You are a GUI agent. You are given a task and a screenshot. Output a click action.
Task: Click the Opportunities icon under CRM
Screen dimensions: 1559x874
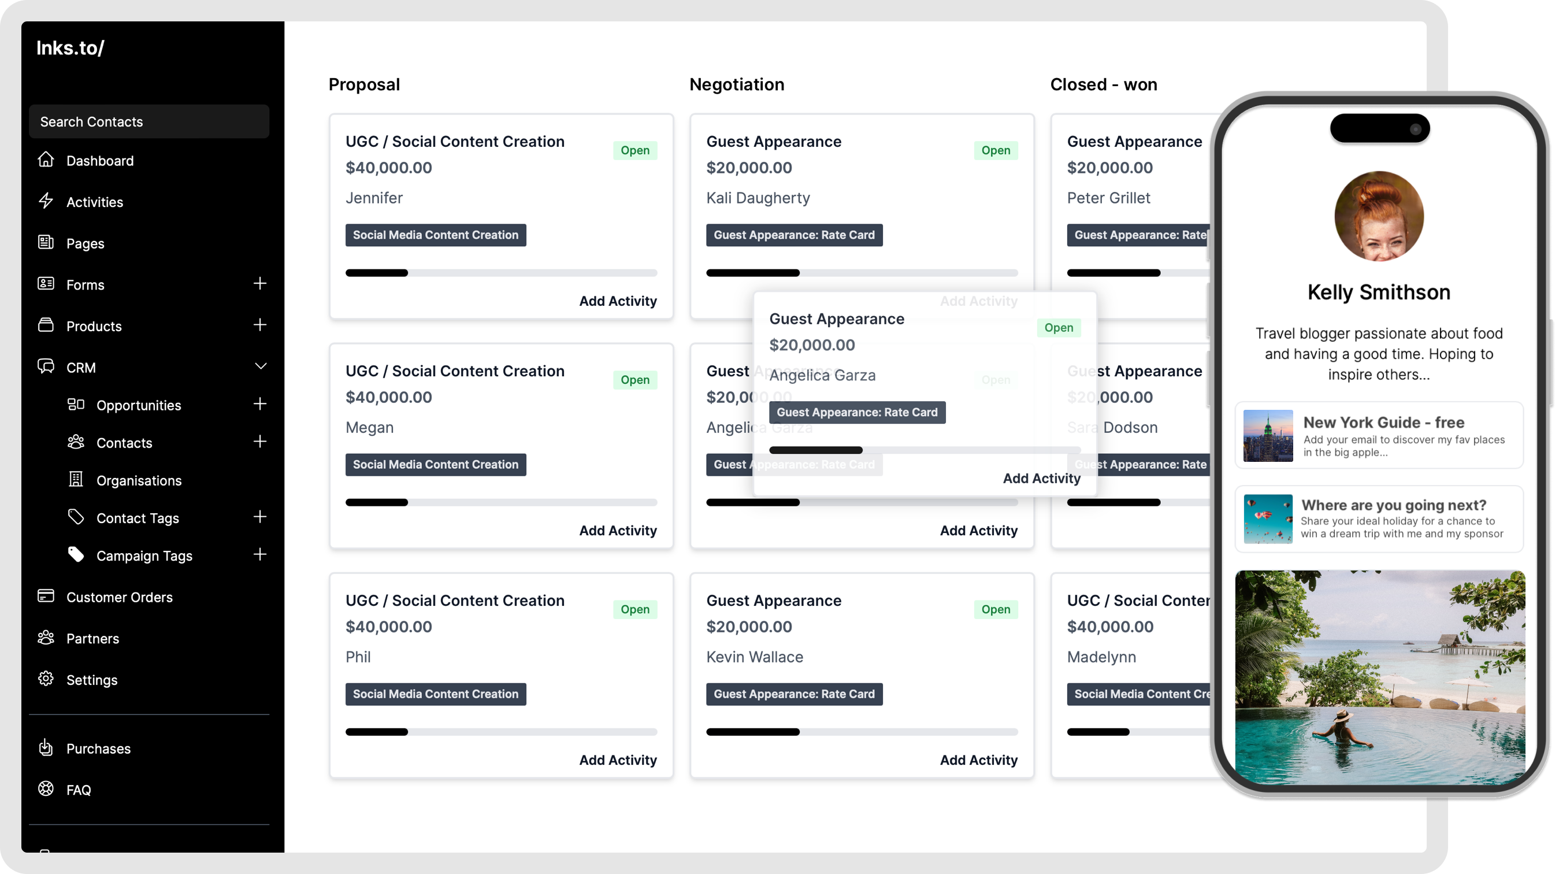(x=75, y=404)
